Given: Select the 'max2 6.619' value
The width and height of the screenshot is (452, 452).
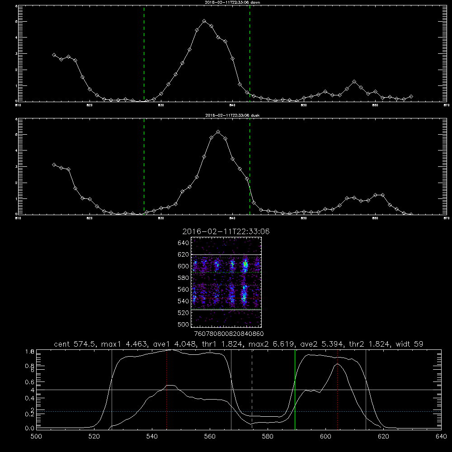Looking at the screenshot, I should [x=271, y=344].
